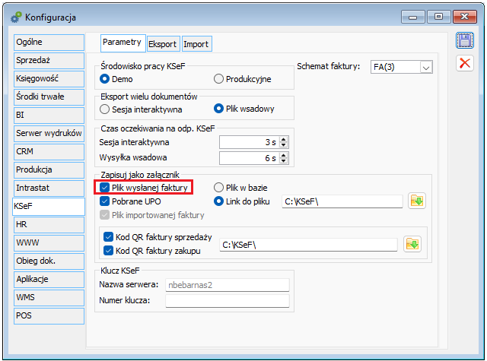Open the Schemat faktury dropdown
This screenshot has width=487, height=361.
click(x=425, y=67)
